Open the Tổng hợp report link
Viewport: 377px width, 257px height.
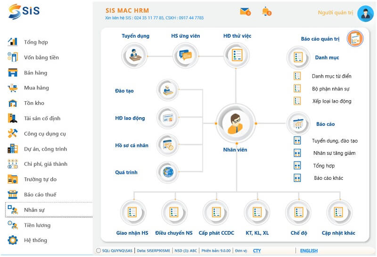[x=324, y=166]
